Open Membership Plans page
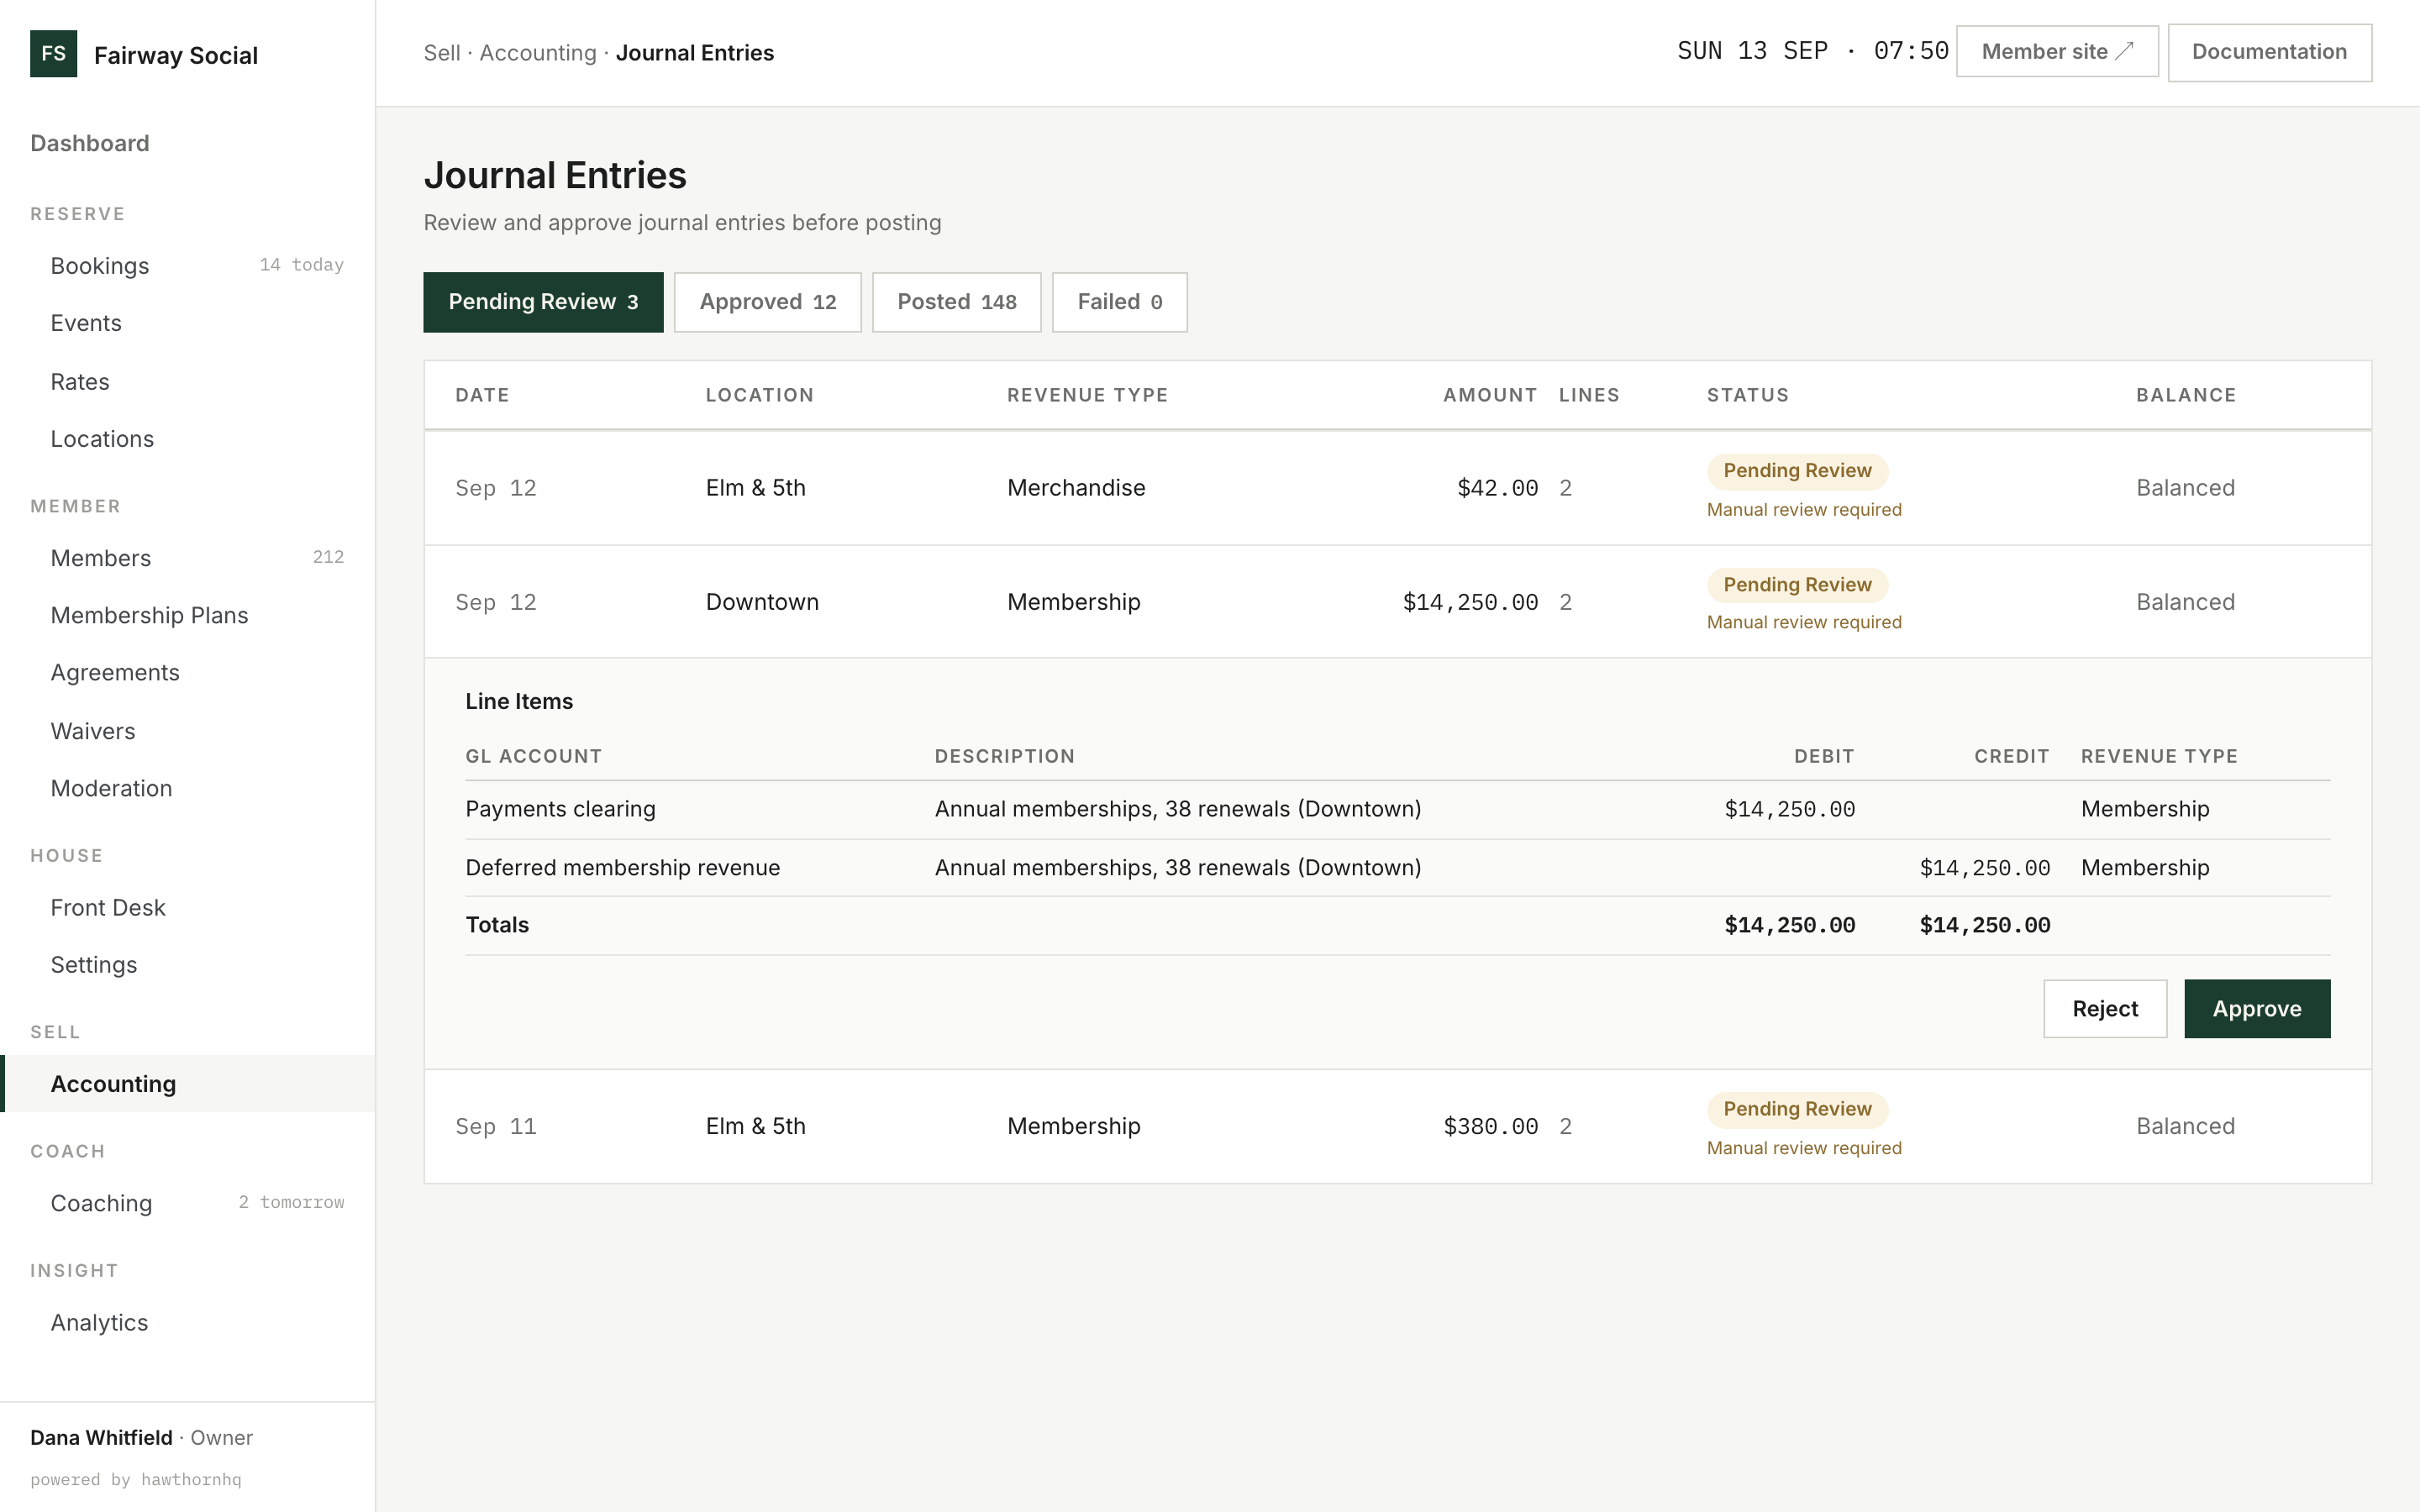The width and height of the screenshot is (2420, 1512). point(187,615)
